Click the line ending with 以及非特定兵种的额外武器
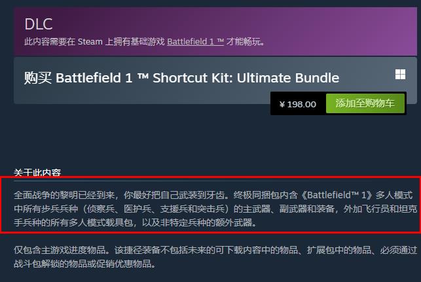This screenshot has height=282, width=421. coord(135,222)
